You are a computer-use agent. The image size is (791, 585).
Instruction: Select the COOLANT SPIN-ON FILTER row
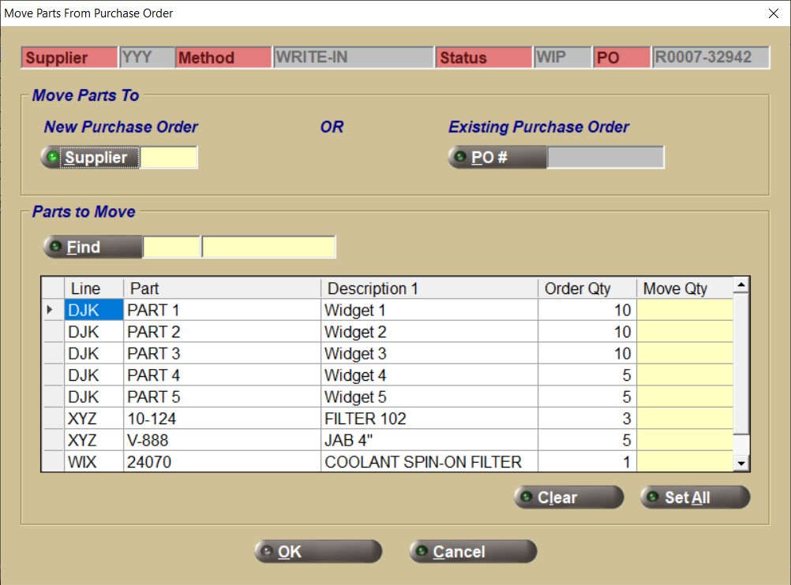tap(422, 462)
